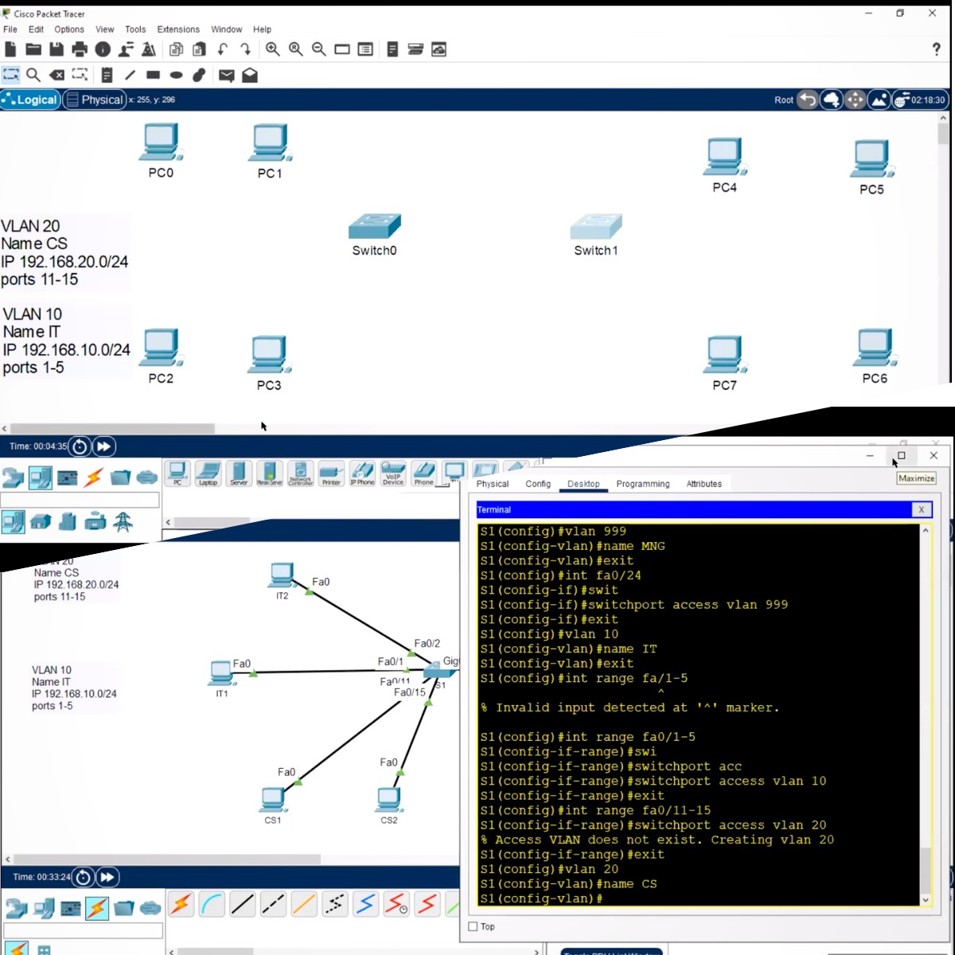Save the network with the floppy icon
Image resolution: width=955 pixels, height=955 pixels.
point(57,49)
